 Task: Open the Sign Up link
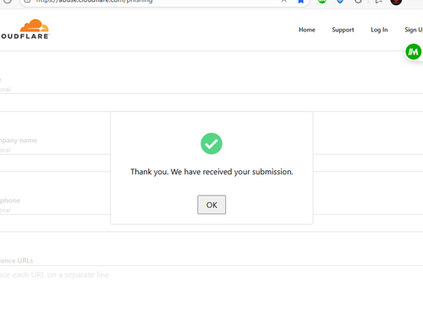414,30
